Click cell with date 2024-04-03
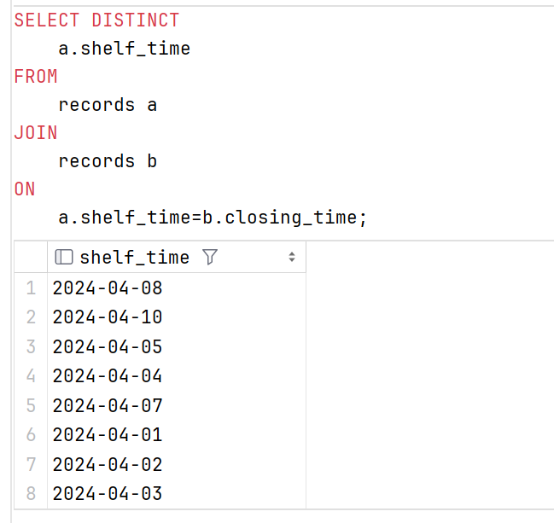Screen dimensions: 554x523 click(177, 493)
